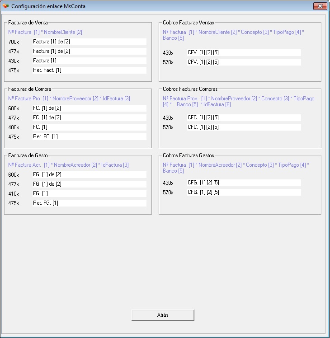330x338 pixels.
Task: Click the 'Nº Factura [1] * NombreCliente [2]' legend
Action: tap(45, 32)
